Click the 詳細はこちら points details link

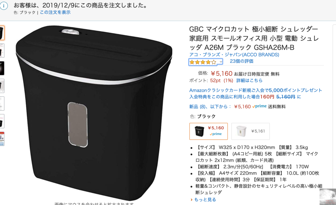(x=249, y=80)
